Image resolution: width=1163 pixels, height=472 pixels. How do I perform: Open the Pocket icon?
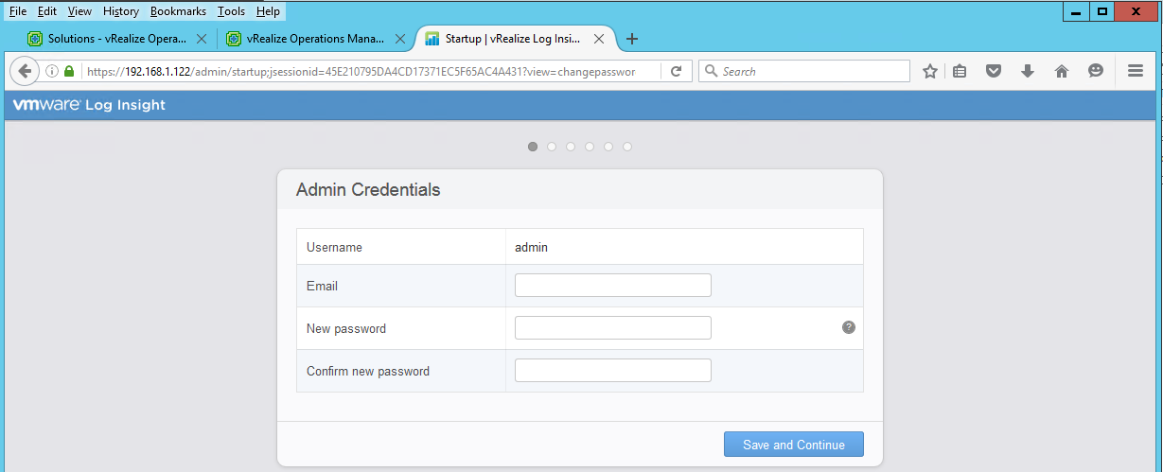994,71
